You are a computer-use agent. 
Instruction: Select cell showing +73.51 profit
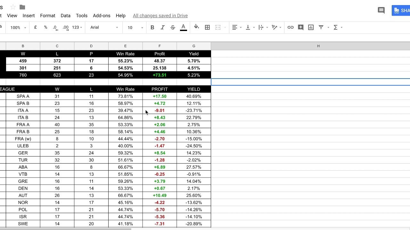[x=160, y=75]
